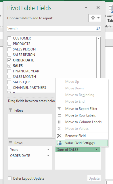Click the field list scroll up arrow

point(99,39)
